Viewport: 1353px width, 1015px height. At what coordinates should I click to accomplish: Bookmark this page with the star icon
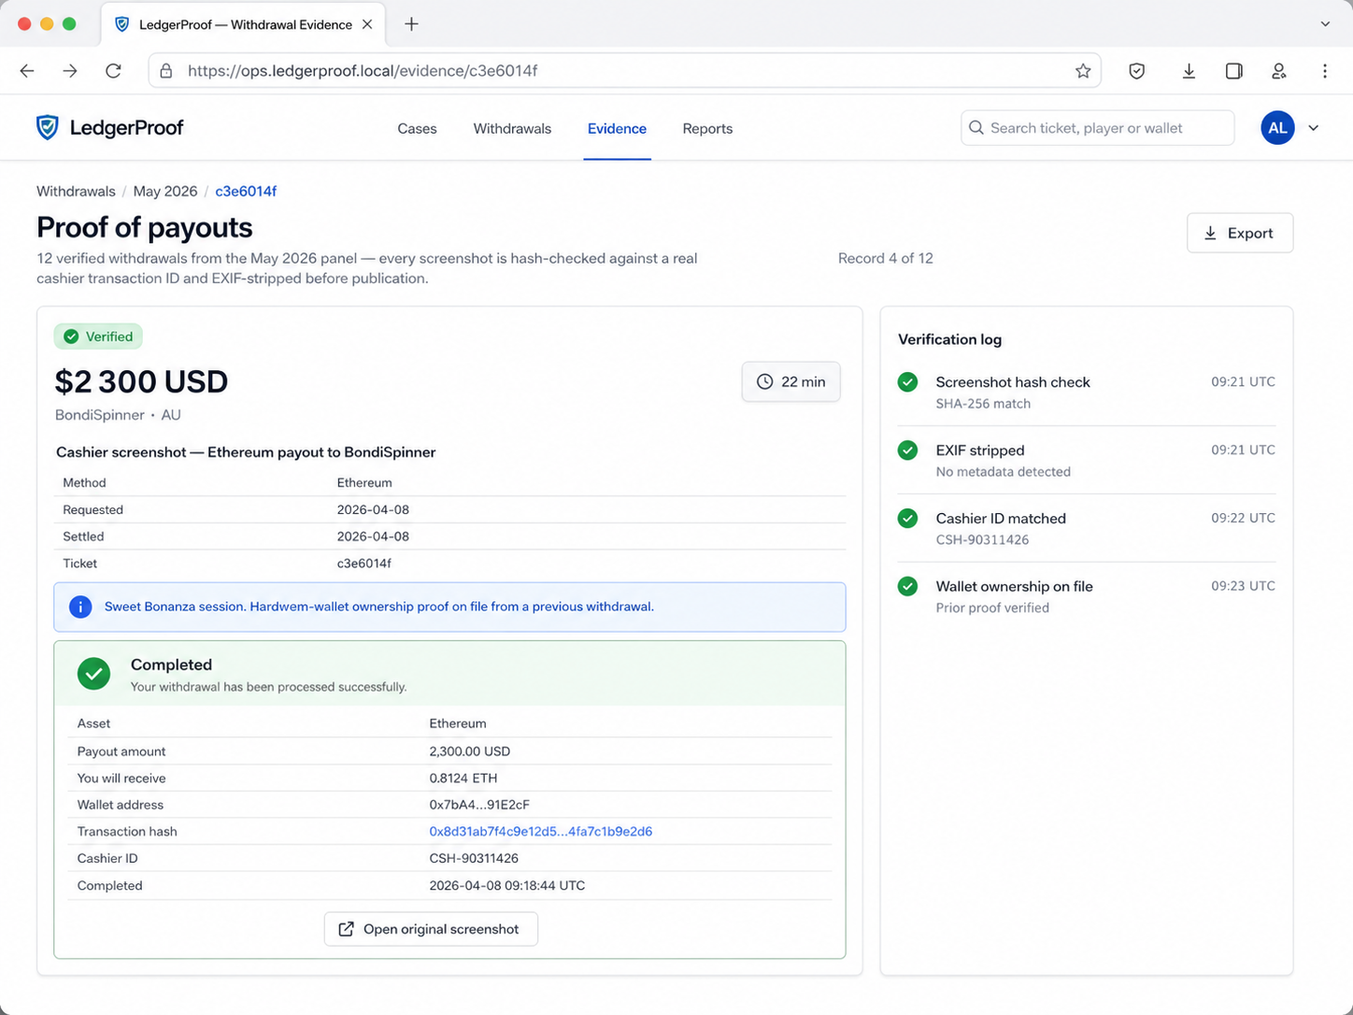pyautogui.click(x=1083, y=71)
